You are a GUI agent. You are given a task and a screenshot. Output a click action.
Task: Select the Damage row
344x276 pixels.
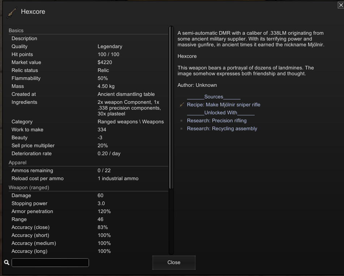coord(88,195)
